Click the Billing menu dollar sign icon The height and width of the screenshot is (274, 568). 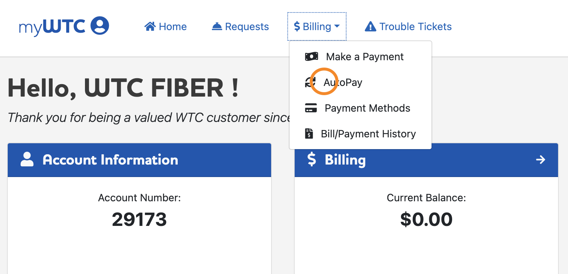pyautogui.click(x=297, y=26)
